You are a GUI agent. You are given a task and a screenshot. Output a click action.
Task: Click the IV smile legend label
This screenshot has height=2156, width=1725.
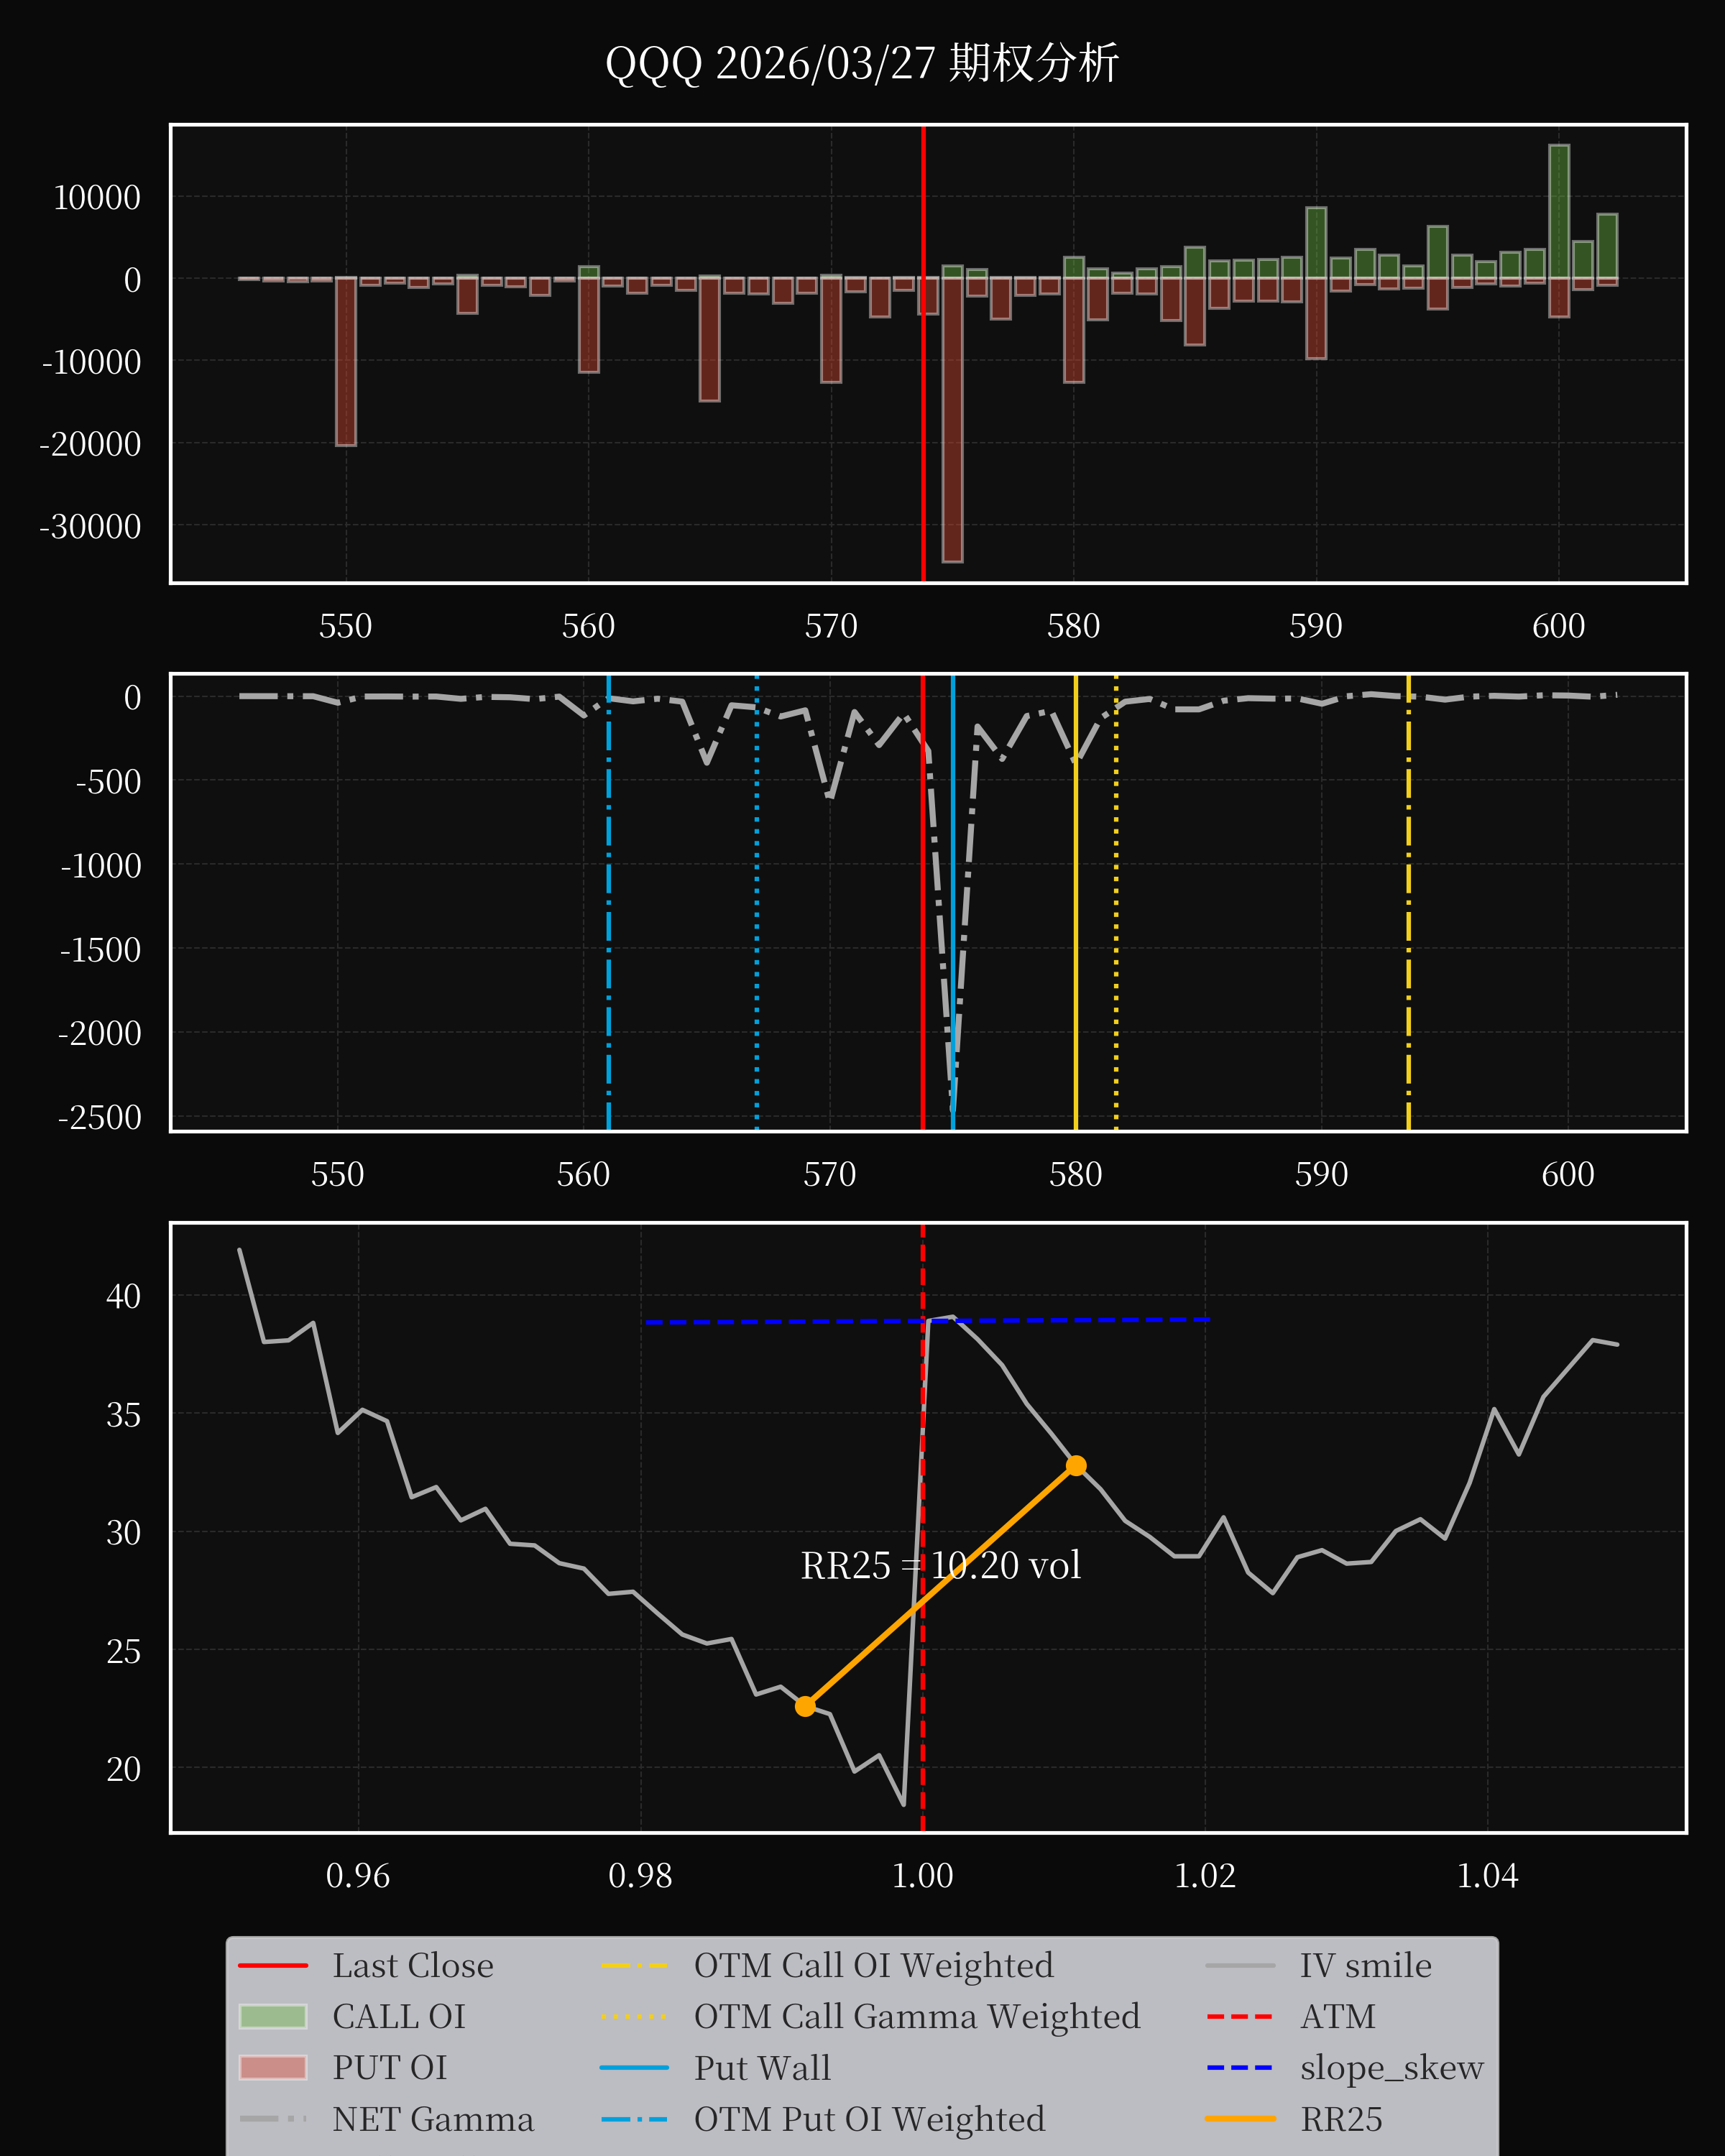coord(1365,1965)
